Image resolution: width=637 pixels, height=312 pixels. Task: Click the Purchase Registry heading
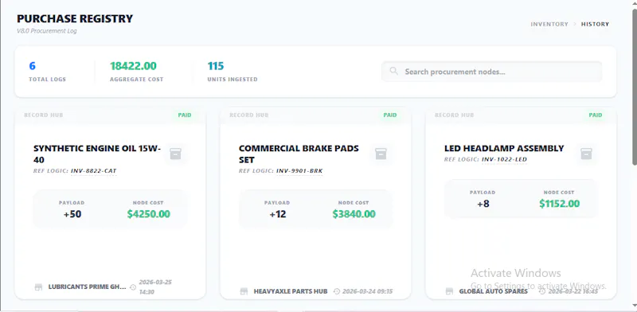[75, 18]
